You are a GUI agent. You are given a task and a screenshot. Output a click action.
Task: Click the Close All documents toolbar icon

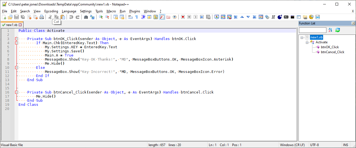(x=35, y=17)
